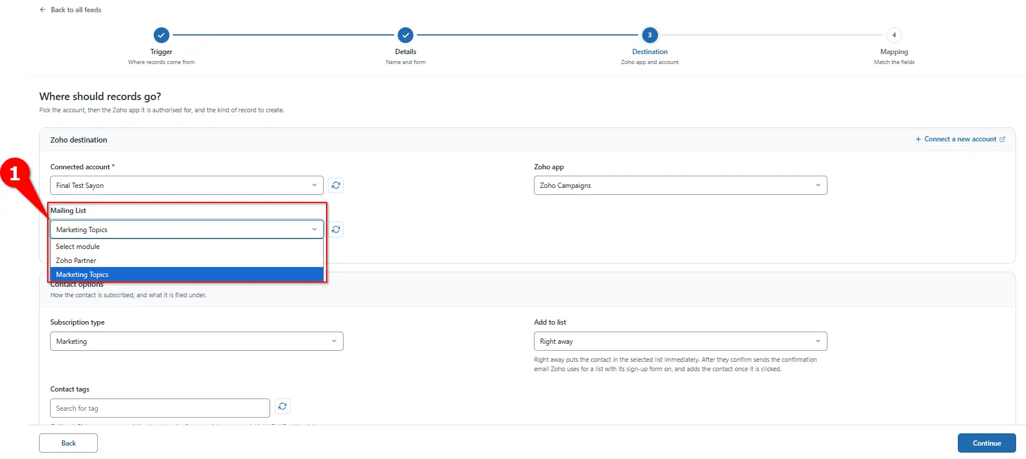Click the Zoho destination section title
Screen dimensions: 1026x459
[x=79, y=140]
